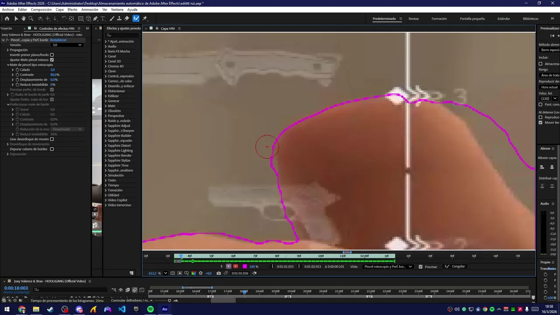This screenshot has height=315, width=560.
Task: Open the Animación menu
Action: (x=90, y=10)
